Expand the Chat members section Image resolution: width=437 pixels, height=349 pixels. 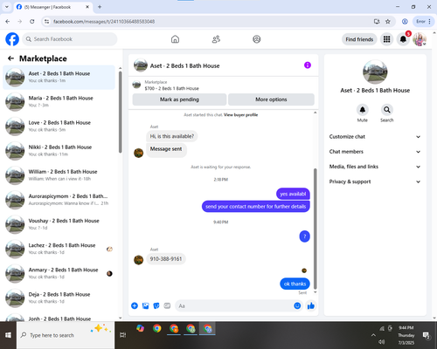point(375,152)
